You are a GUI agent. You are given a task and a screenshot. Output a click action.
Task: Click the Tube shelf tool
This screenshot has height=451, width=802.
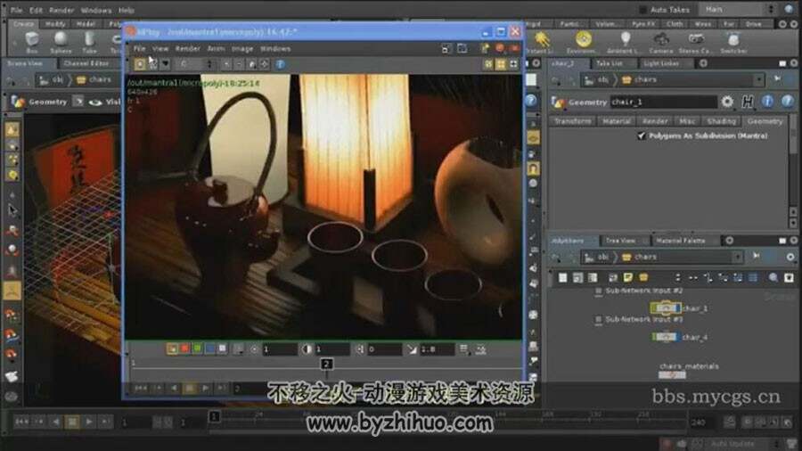click(x=89, y=42)
